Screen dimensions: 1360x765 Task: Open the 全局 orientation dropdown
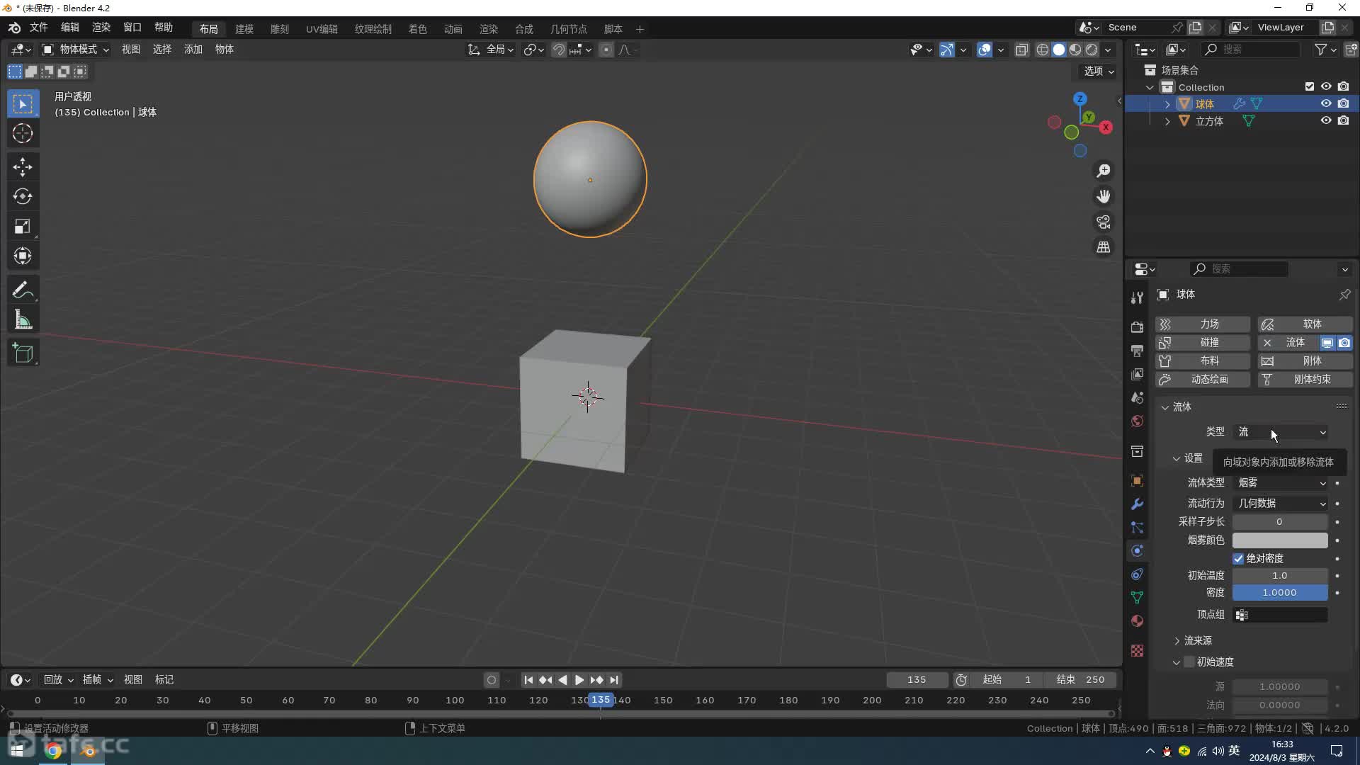click(x=492, y=50)
